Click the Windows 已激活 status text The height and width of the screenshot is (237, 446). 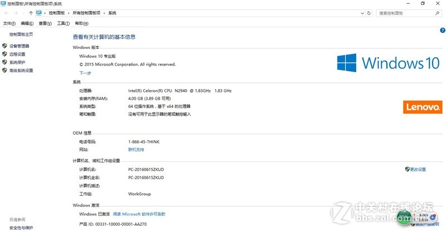[94, 214]
